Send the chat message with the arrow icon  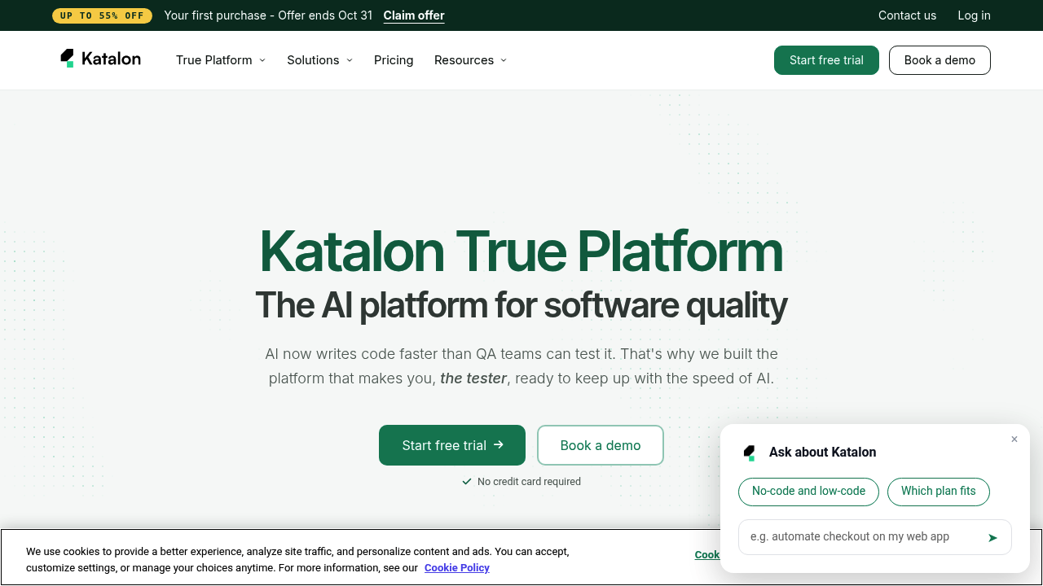click(x=992, y=537)
